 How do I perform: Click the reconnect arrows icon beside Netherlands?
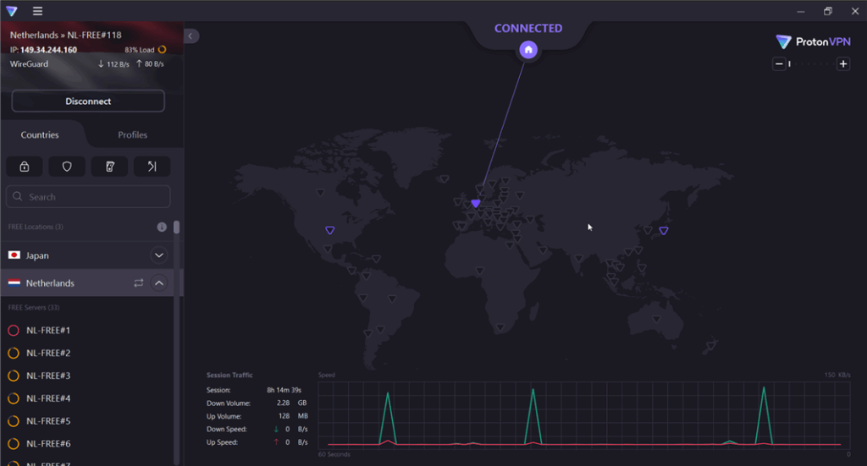click(x=139, y=283)
